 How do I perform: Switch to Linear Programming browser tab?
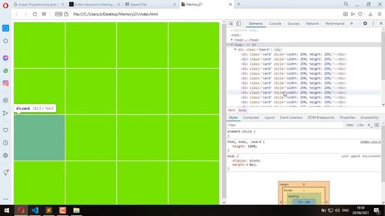(x=38, y=4)
